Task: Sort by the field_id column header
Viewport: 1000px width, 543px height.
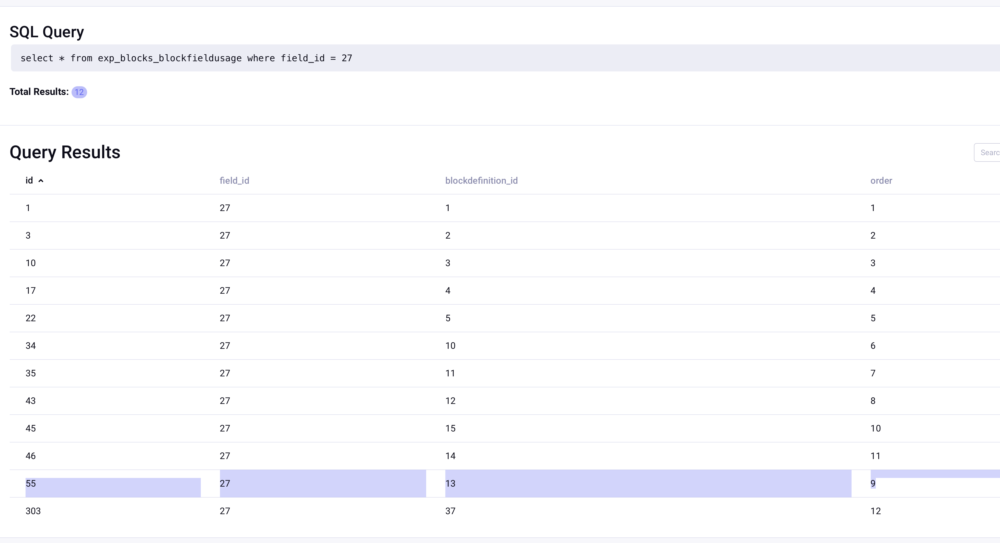Action: coord(235,181)
